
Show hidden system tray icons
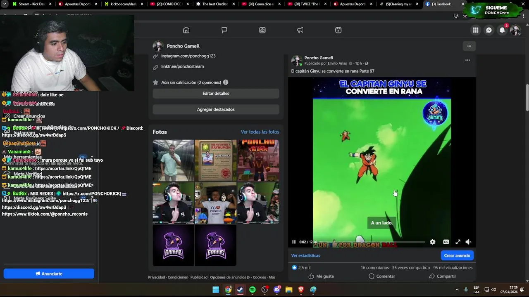pyautogui.click(x=457, y=290)
